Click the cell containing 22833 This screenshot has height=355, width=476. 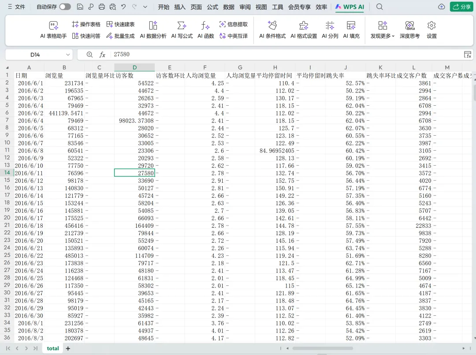pos(414,226)
